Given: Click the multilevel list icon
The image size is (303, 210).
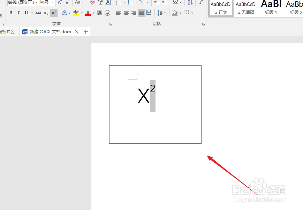Looking at the screenshot, I should (x=142, y=2).
